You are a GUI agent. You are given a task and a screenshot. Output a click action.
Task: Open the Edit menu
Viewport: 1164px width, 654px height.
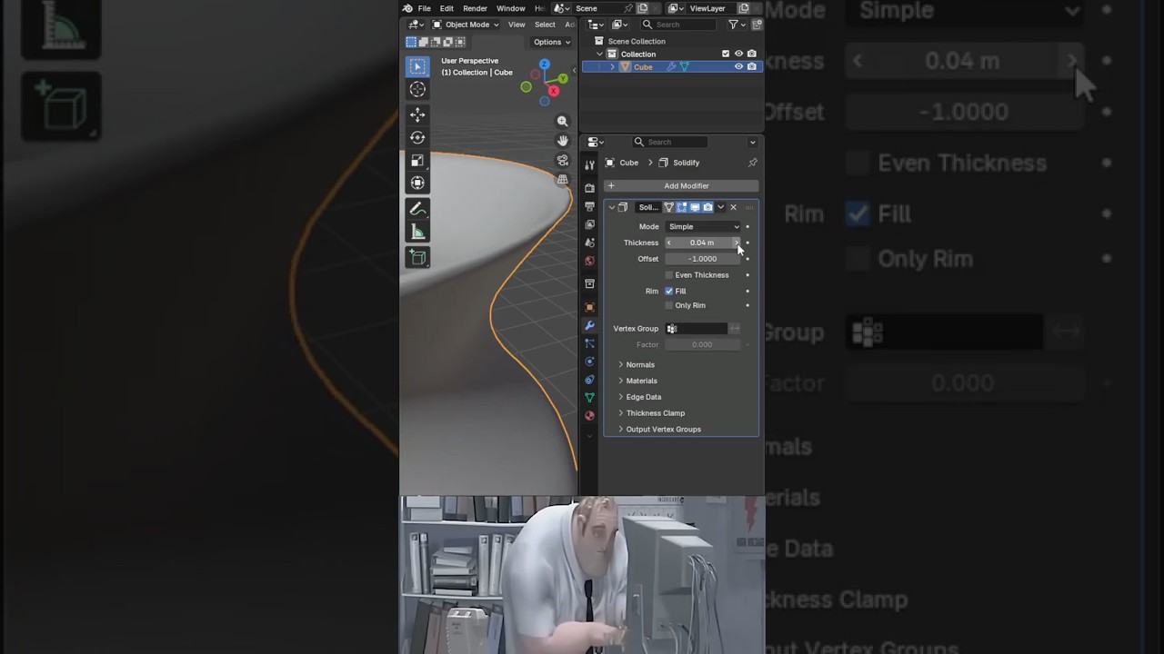pyautogui.click(x=447, y=8)
